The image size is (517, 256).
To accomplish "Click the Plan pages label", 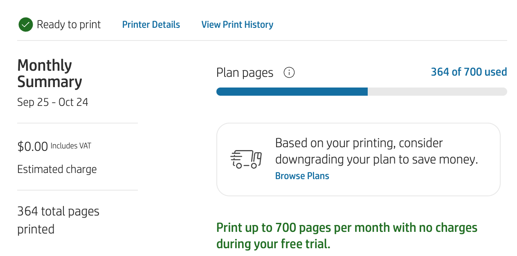I will point(245,73).
